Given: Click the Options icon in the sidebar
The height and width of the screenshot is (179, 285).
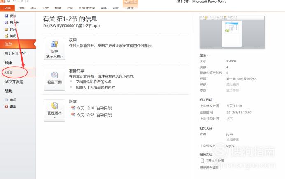Looking at the screenshot, I should point(7,100).
